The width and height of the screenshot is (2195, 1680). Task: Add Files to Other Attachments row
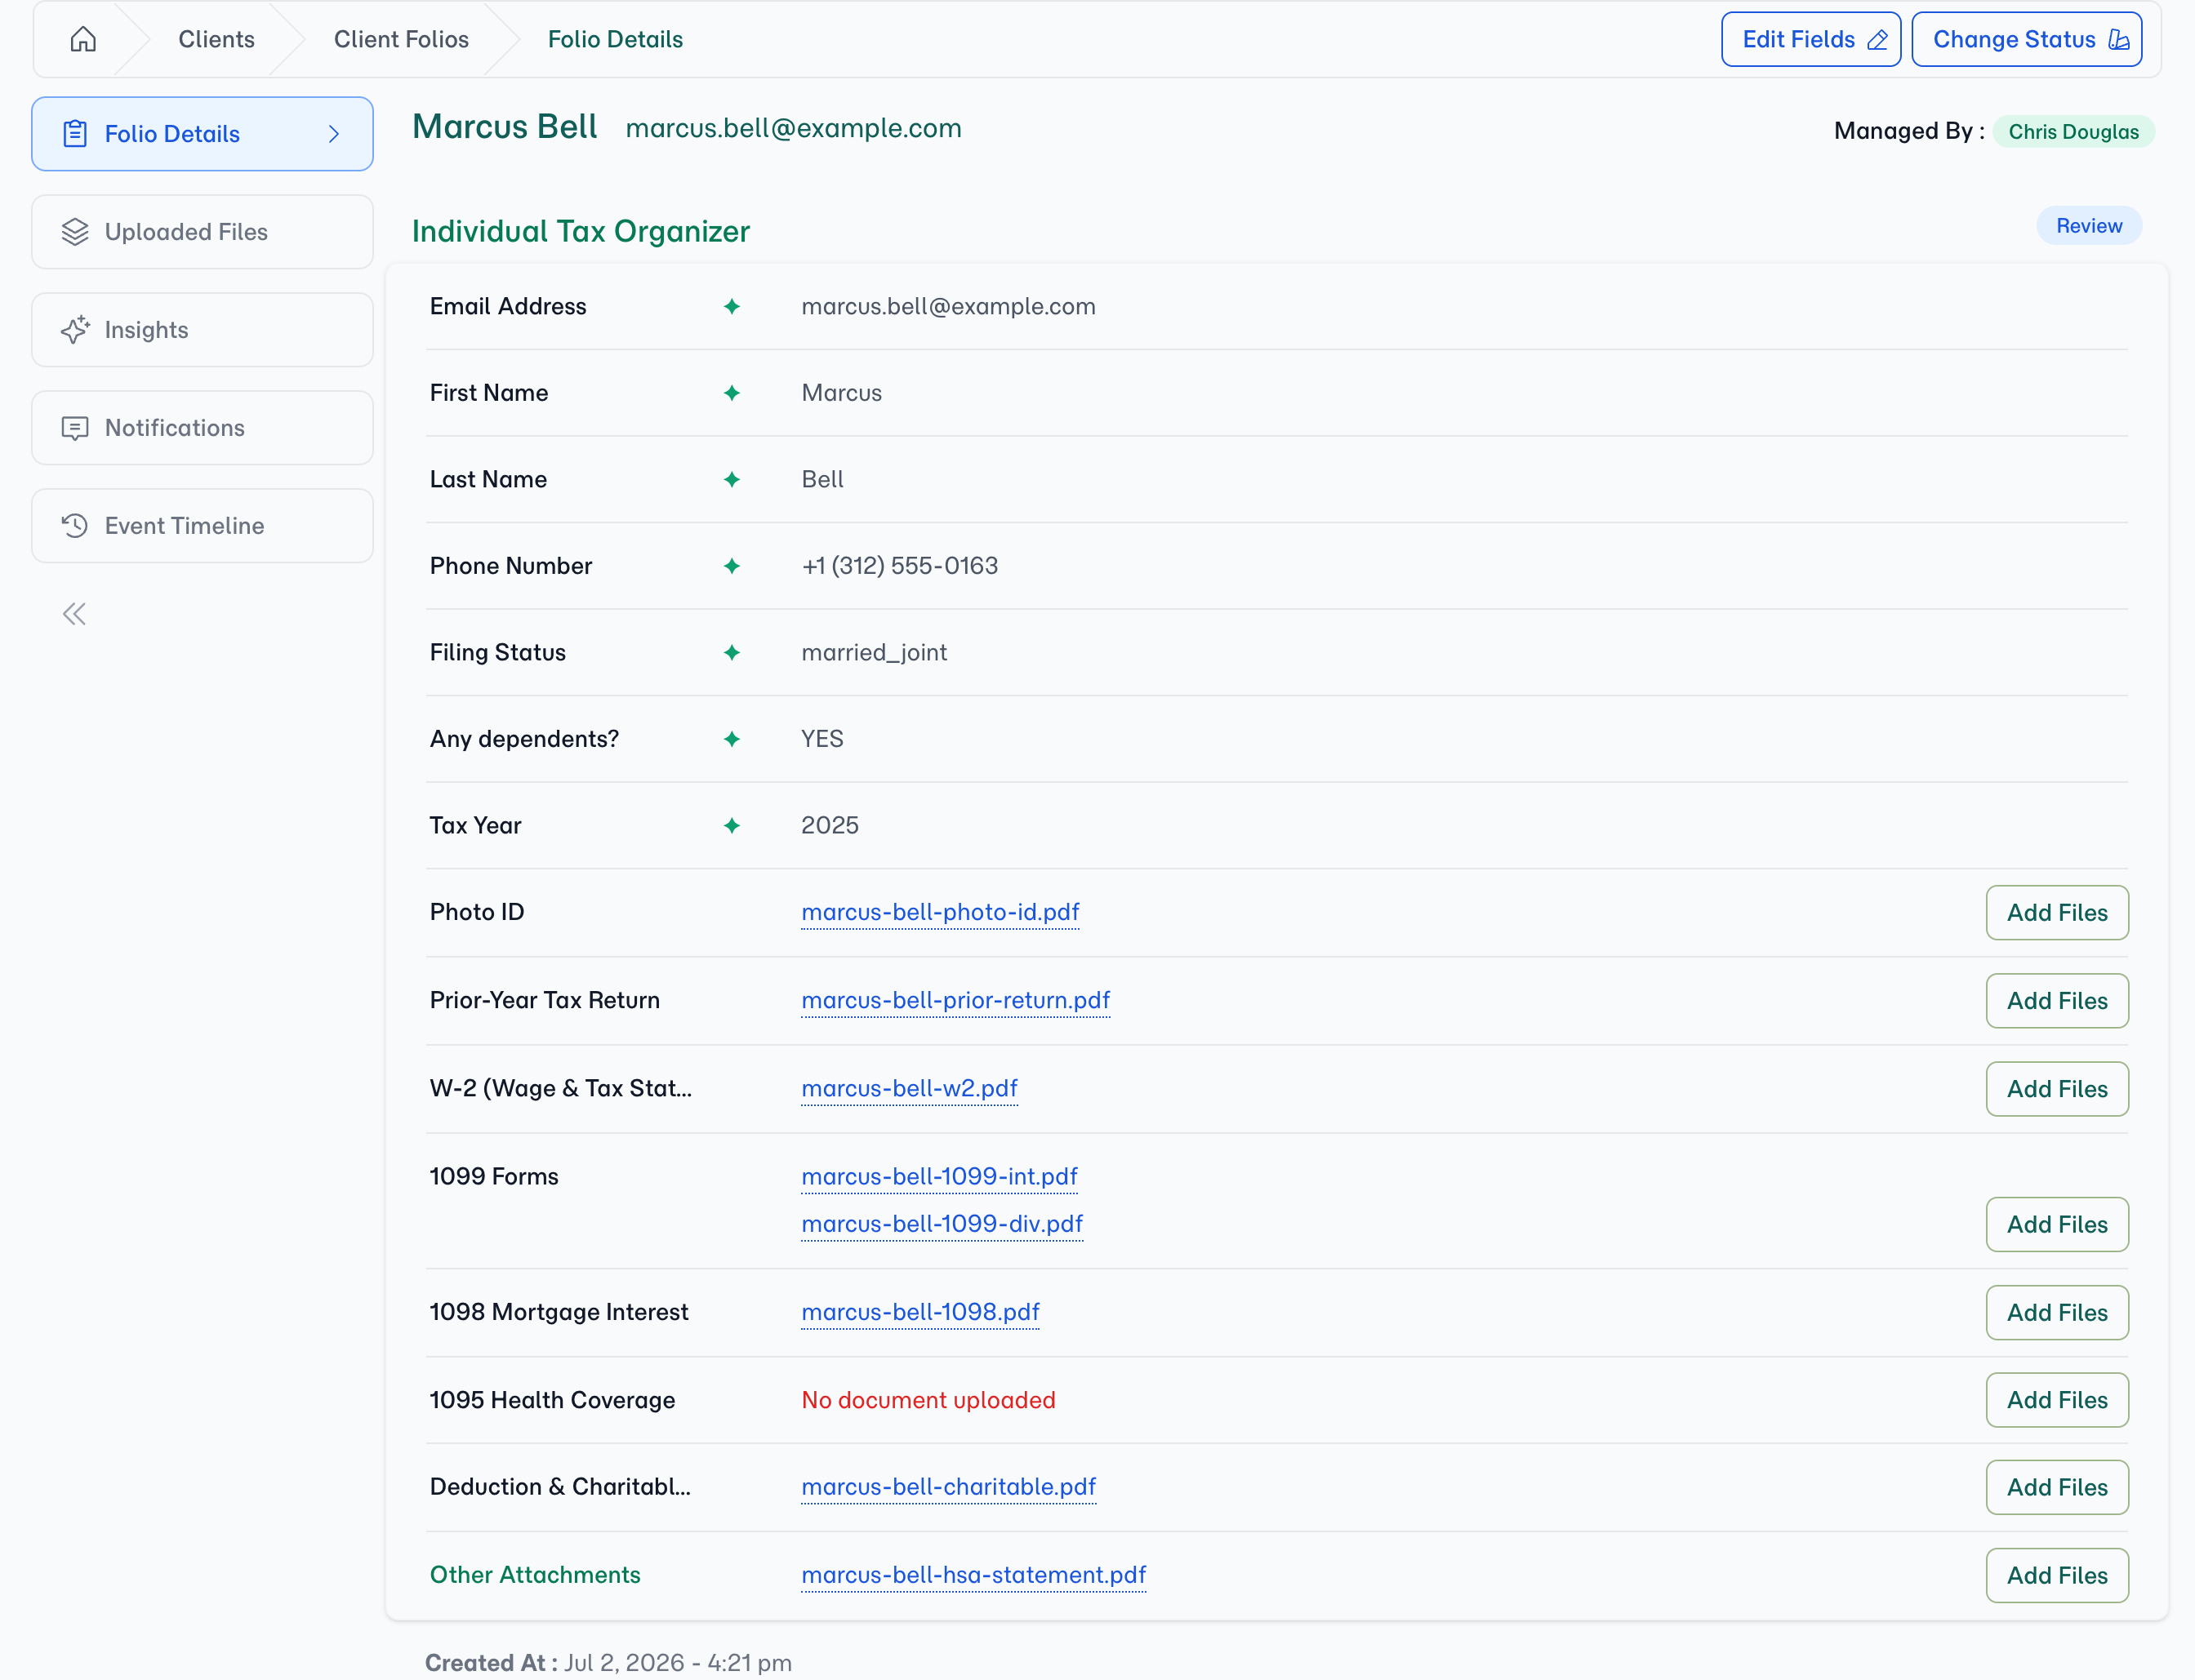(2057, 1576)
